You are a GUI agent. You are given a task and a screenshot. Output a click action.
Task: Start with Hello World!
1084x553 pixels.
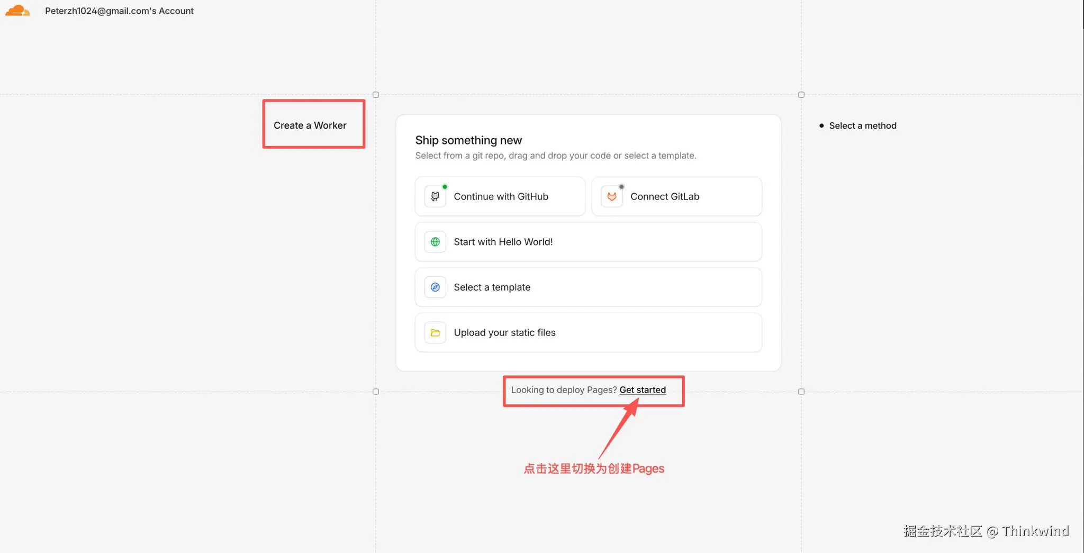click(x=588, y=242)
